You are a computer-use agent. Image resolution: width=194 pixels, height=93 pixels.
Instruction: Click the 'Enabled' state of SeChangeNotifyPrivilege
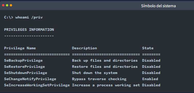(x=150, y=79)
